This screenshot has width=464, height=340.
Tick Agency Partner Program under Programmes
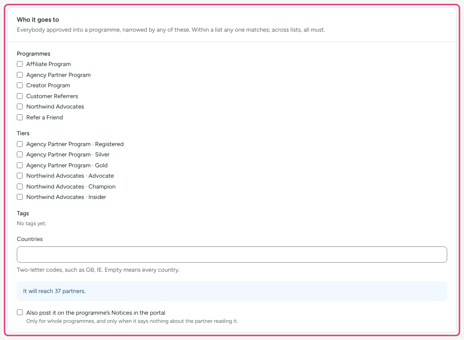[20, 75]
